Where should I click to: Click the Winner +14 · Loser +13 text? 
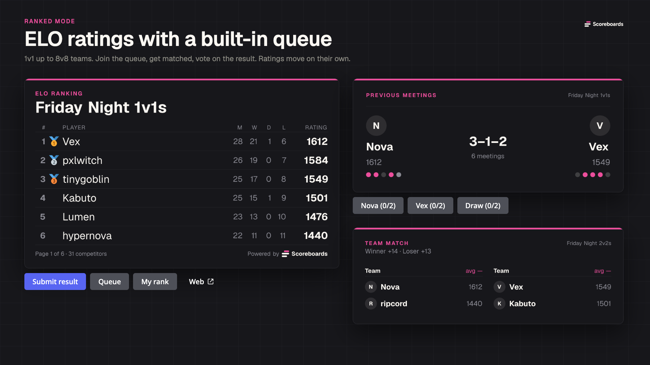pos(398,251)
